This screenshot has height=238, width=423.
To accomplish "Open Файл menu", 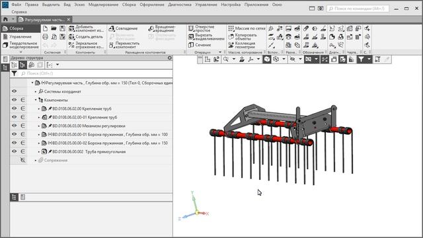I will (17, 5).
